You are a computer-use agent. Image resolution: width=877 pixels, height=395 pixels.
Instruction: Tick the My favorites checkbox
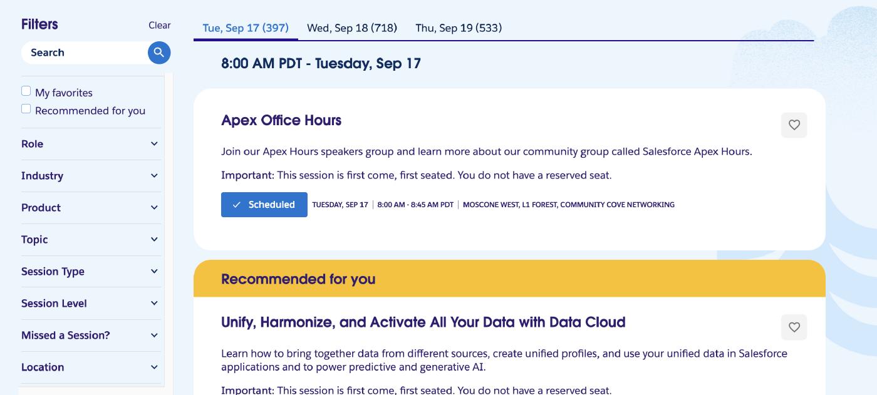coord(26,91)
